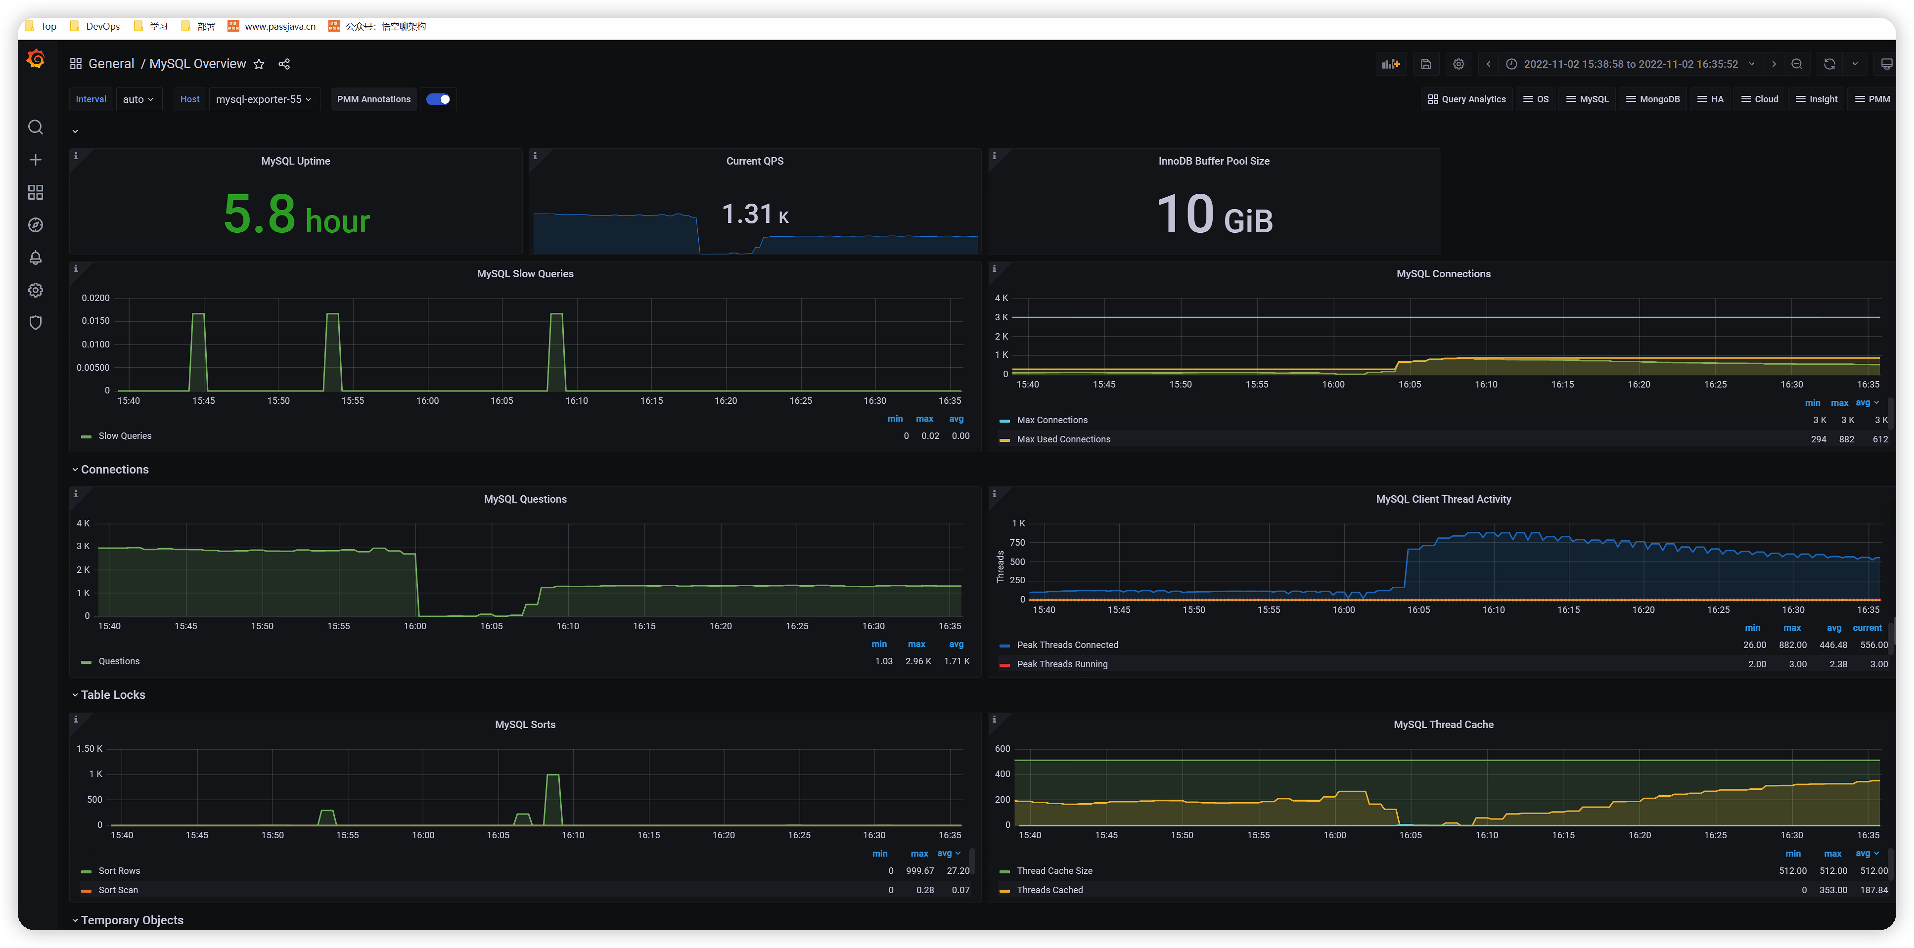The height and width of the screenshot is (948, 1914).
Task: Click info icon on Current QPS panel
Action: [x=535, y=156]
